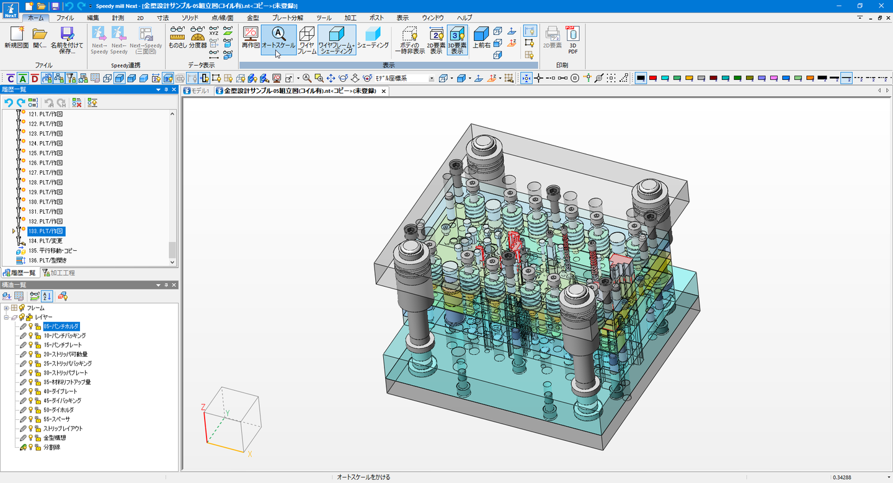The width and height of the screenshot is (893, 483).
Task: Switch to シェーディング display mode
Action: 373,39
